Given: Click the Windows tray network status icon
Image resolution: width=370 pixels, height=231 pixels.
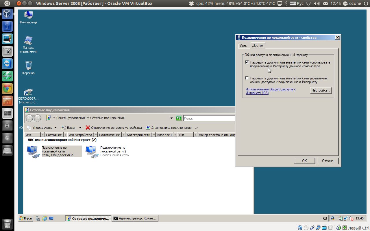Looking at the screenshot, I should [346, 219].
